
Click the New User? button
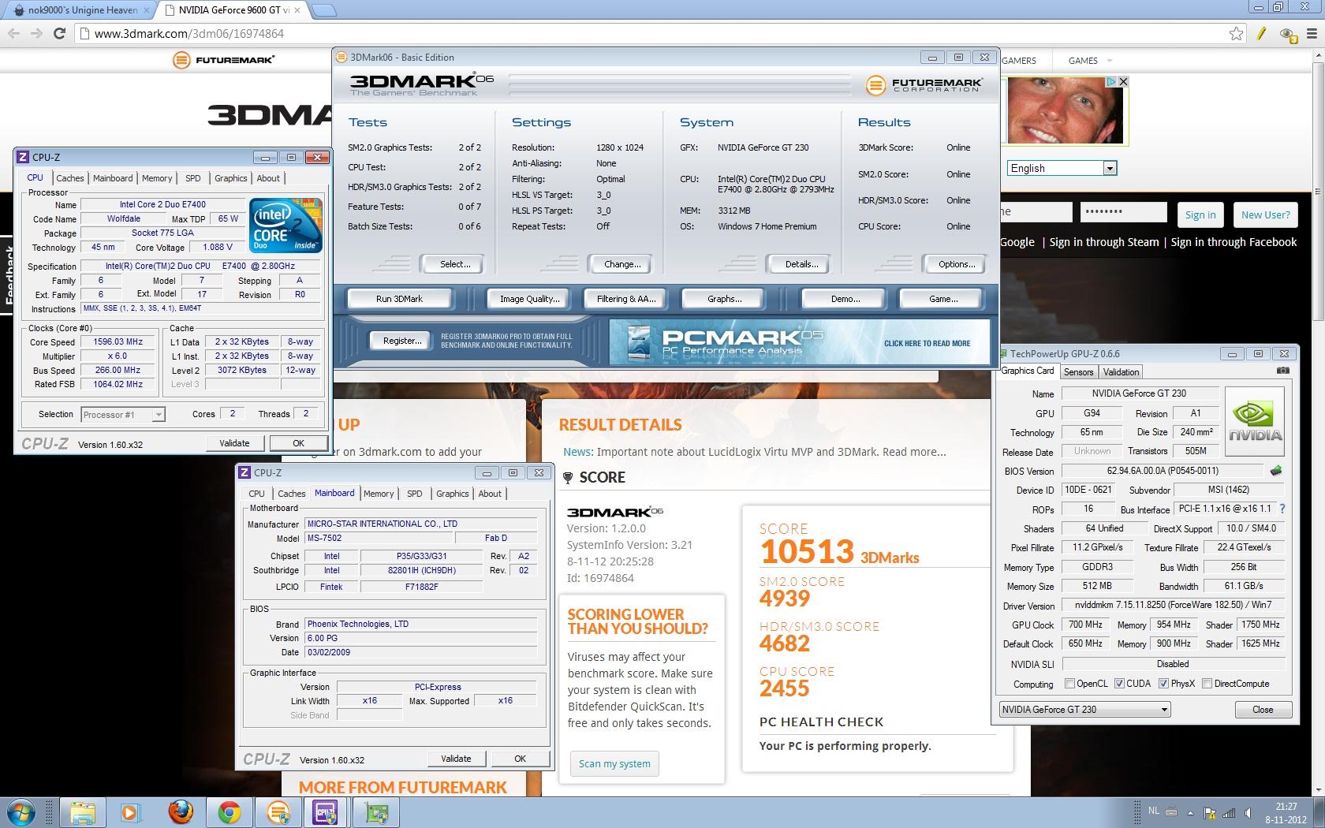1265,214
